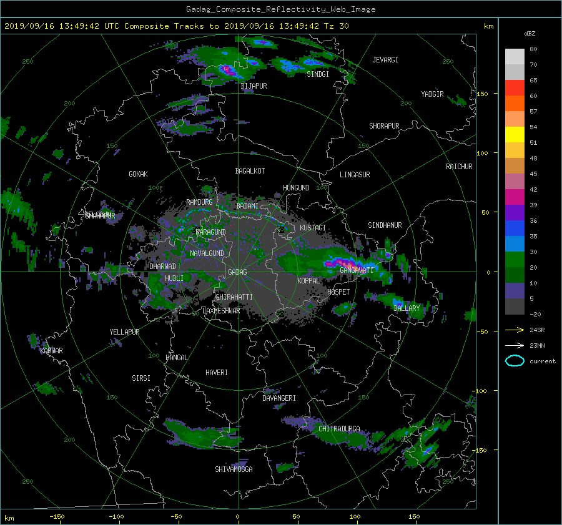Click the BAGALKOT city label
This screenshot has height=525, width=562.
pyautogui.click(x=250, y=171)
